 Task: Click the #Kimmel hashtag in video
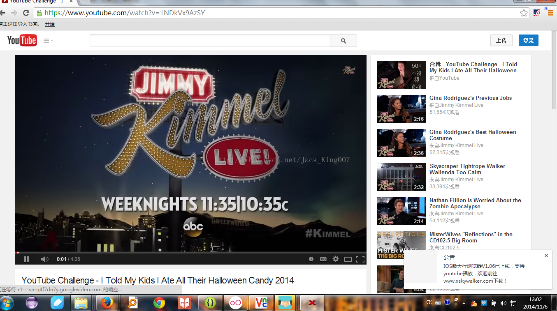pyautogui.click(x=328, y=234)
